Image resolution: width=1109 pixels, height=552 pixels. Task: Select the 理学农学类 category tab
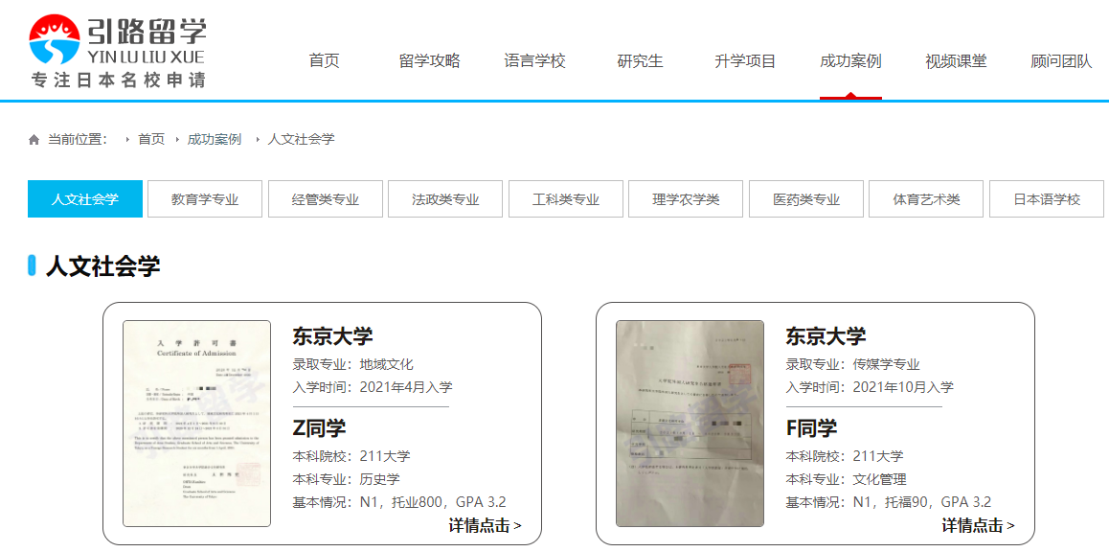point(686,199)
